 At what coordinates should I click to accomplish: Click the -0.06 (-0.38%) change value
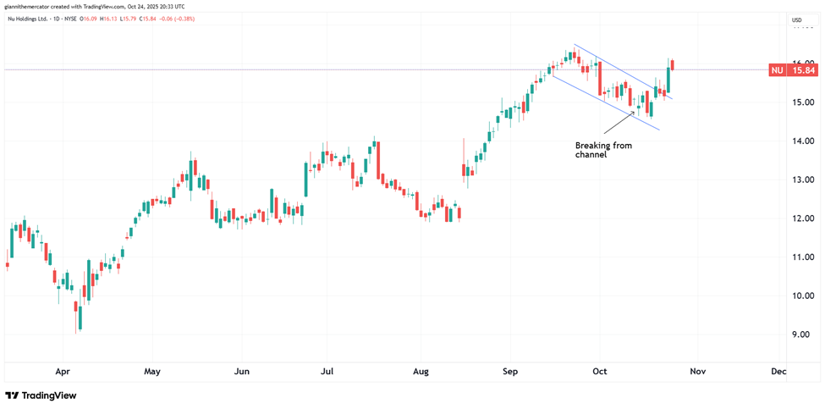tap(176, 19)
